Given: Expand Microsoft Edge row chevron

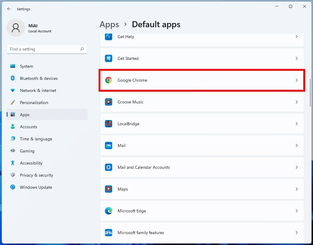Looking at the screenshot, I should pos(297,211).
